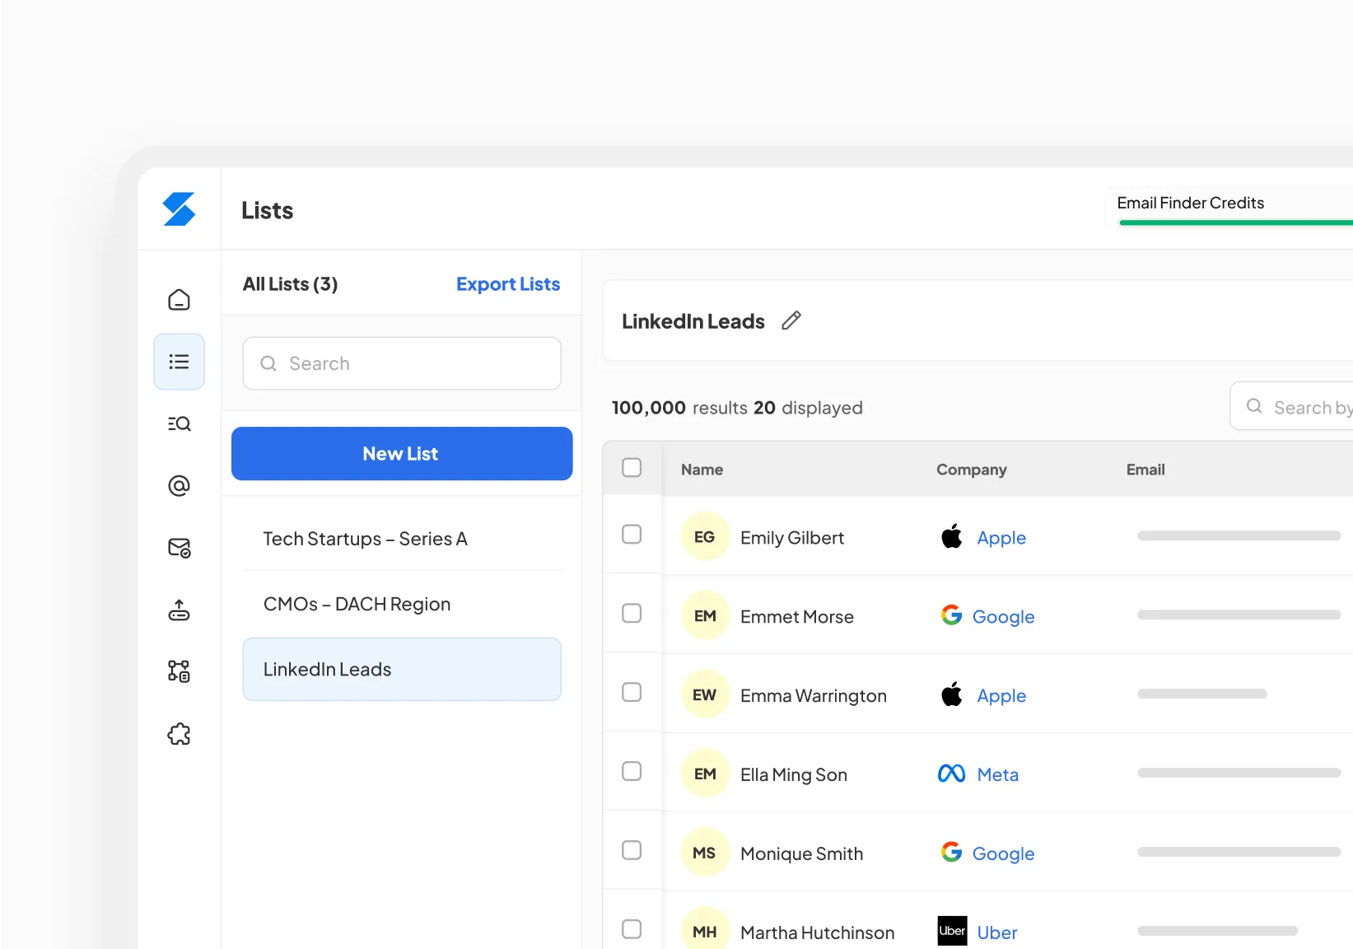Click the home icon in sidebar
Screen dimensions: 1353x949
pos(179,300)
